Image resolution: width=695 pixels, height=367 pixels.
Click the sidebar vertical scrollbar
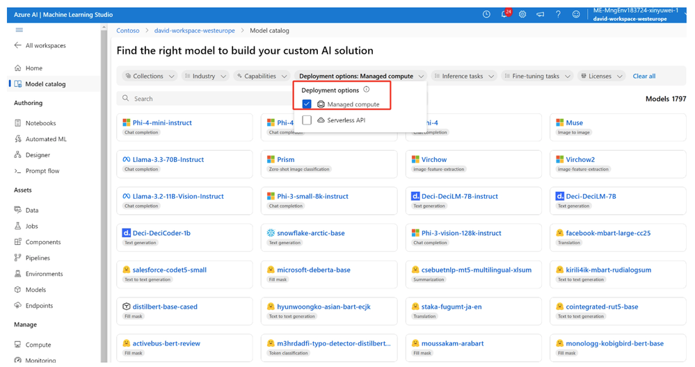(x=103, y=195)
